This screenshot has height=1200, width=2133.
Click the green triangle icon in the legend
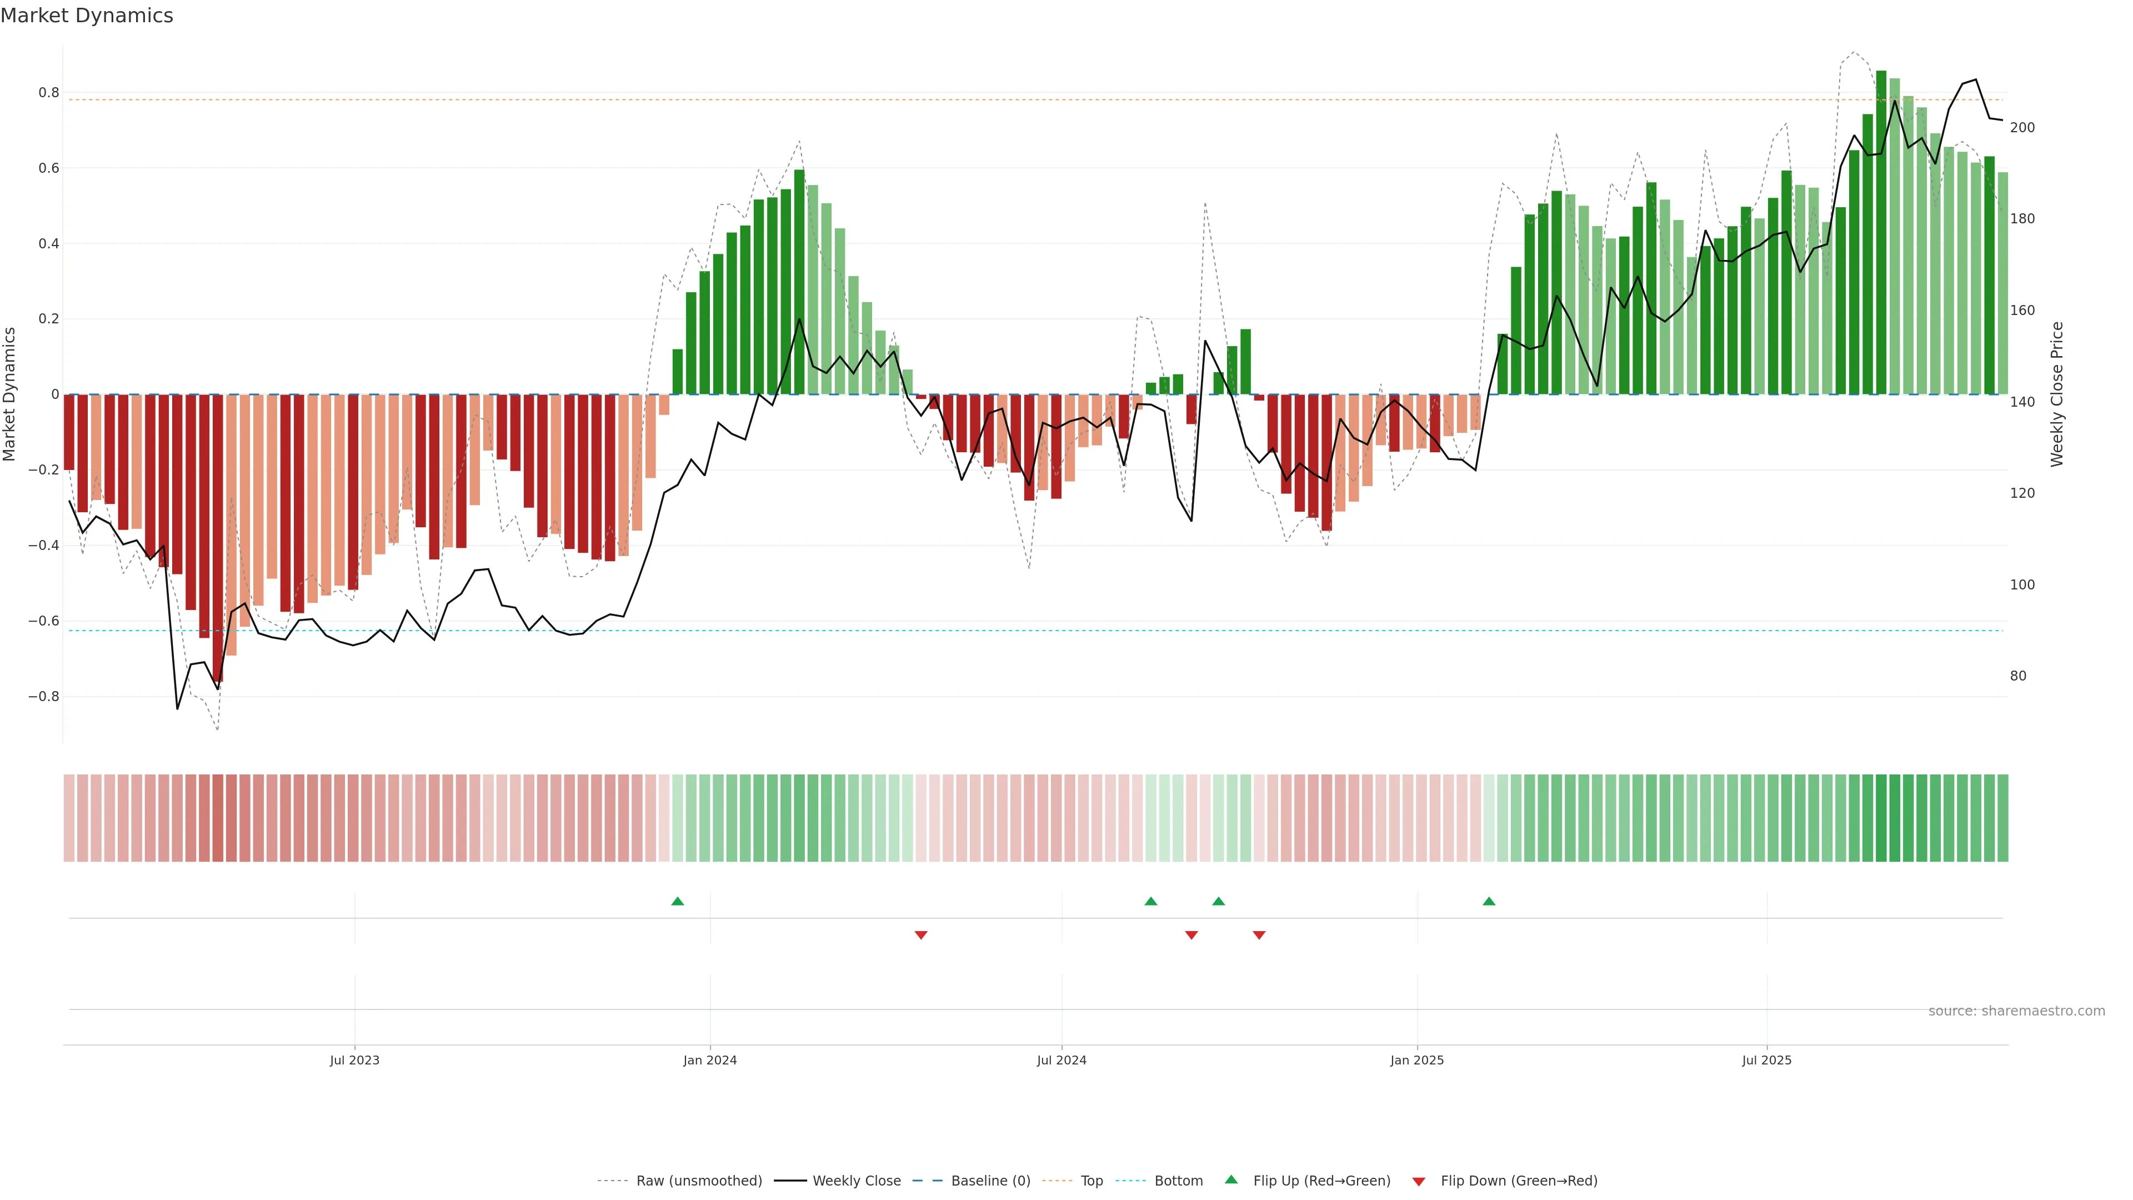1231,1179
